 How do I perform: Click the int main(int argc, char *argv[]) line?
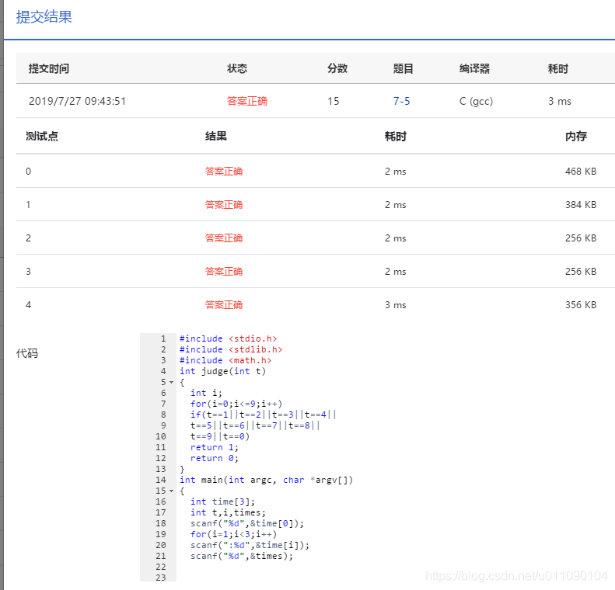click(267, 480)
